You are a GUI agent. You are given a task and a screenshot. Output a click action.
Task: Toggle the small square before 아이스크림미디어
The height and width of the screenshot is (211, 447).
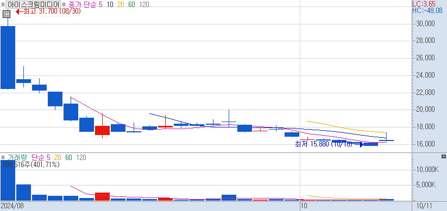3,4
